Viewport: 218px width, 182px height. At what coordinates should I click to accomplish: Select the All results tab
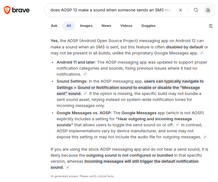(69, 26)
